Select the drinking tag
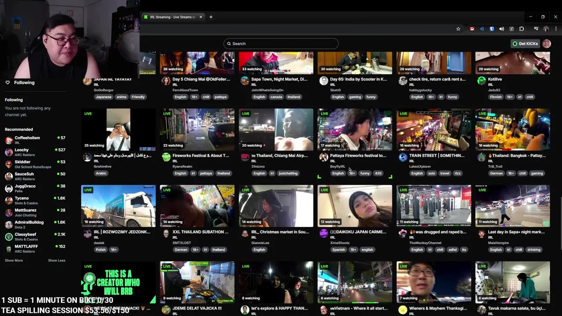The width and height of the screenshot is (562, 316). (534, 250)
